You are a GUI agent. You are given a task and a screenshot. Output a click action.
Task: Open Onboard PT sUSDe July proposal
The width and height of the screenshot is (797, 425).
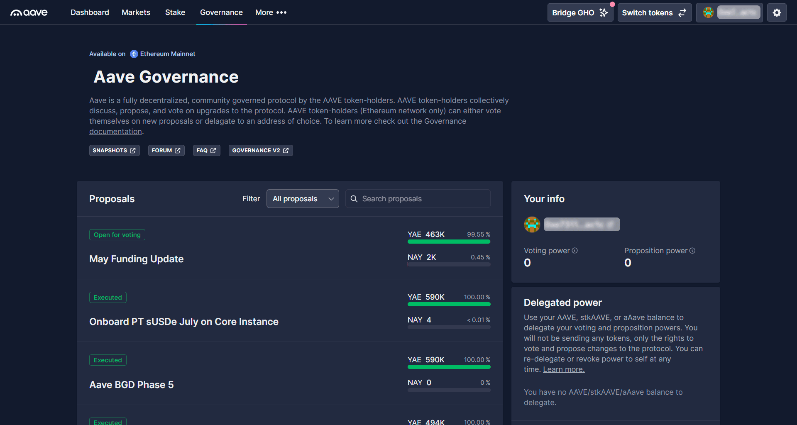[x=184, y=322]
